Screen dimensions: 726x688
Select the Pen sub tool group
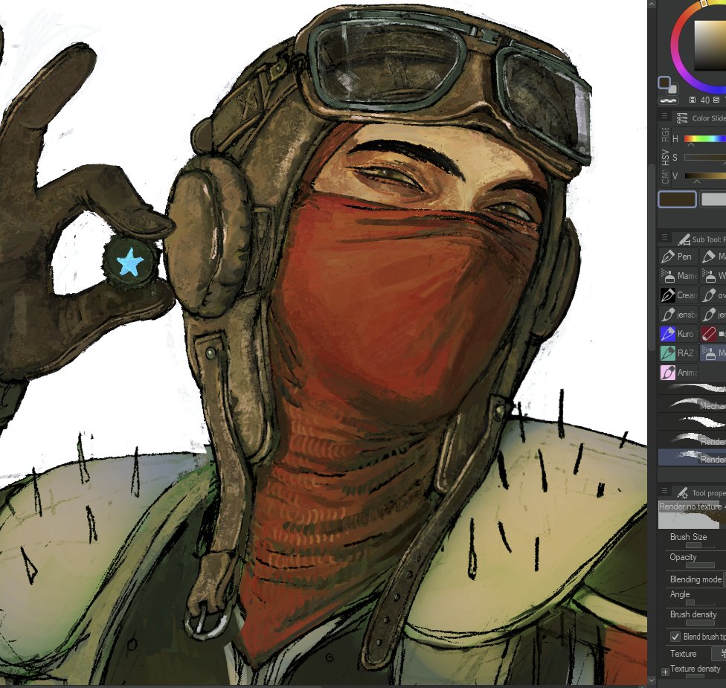tap(678, 257)
